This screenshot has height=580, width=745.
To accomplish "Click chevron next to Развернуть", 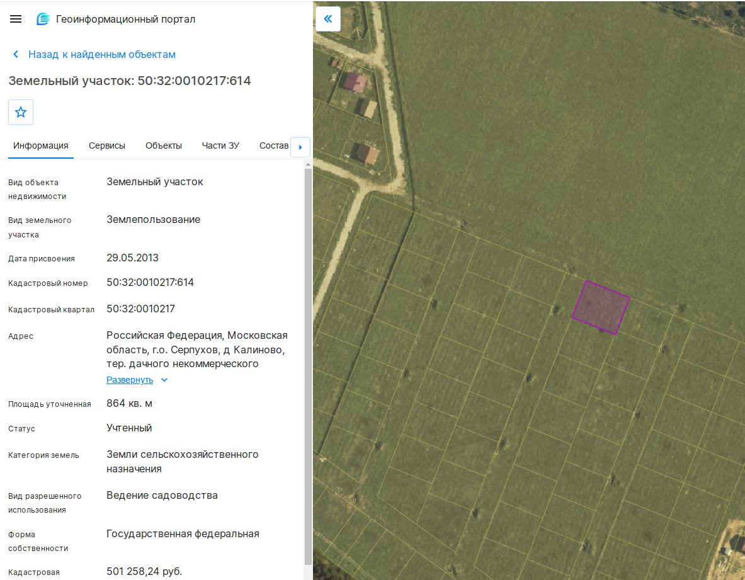I will point(164,380).
